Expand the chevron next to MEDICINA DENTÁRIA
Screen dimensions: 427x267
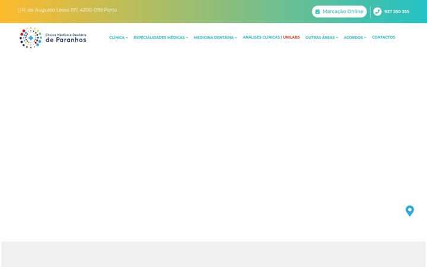point(236,37)
